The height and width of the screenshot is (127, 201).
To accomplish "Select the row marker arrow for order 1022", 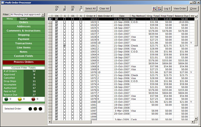I will tap(50, 19).
